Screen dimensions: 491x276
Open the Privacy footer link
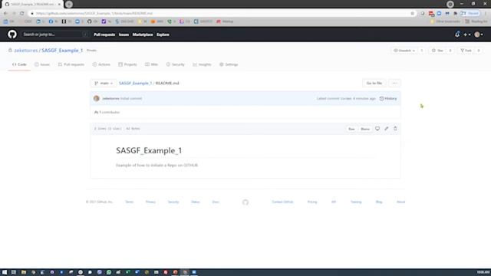pos(150,202)
